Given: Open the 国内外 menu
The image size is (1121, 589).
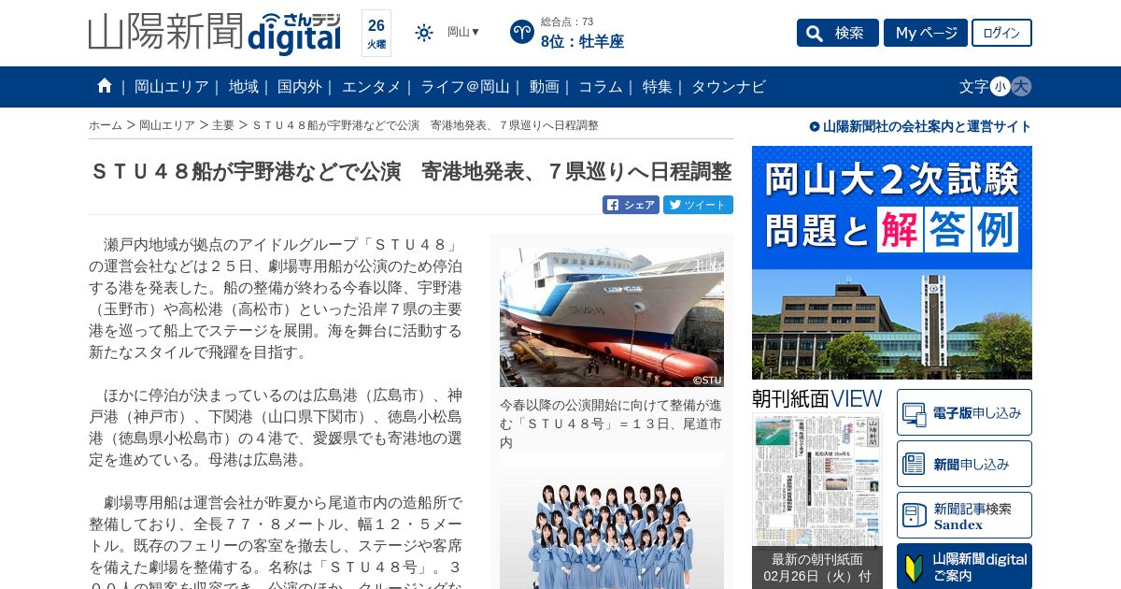Looking at the screenshot, I should 300,86.
